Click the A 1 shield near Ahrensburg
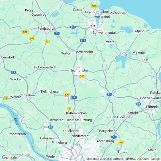This screenshot has height=161, width=161. point(114,137)
